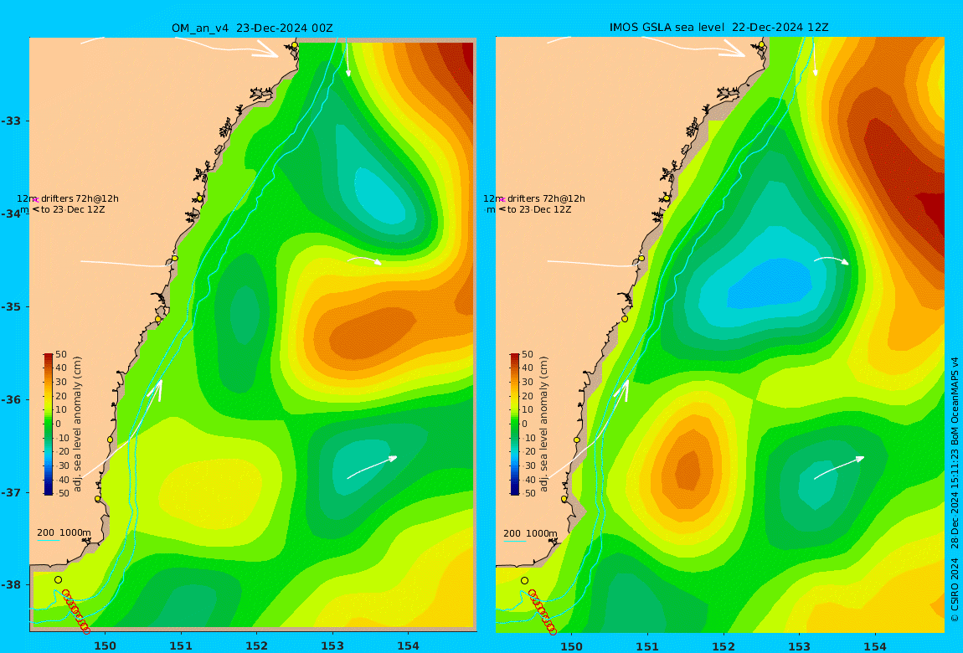Click the "12m drifters 72h@12h" text in the right map
The image size is (963, 653).
point(534,199)
